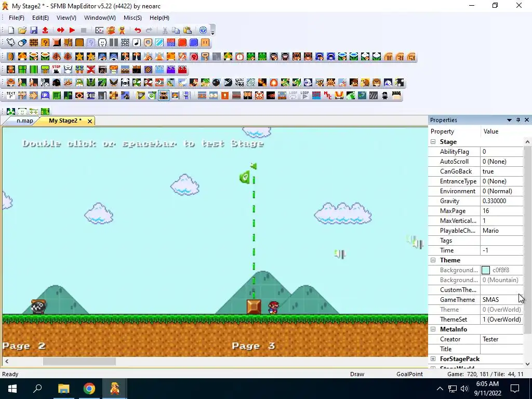Open the Help(H) menu

click(159, 18)
